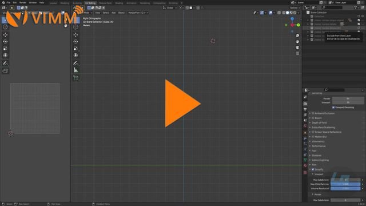The image size is (366, 206).
Task: Open the Modifiers wrench properties tab
Action: click(305, 138)
